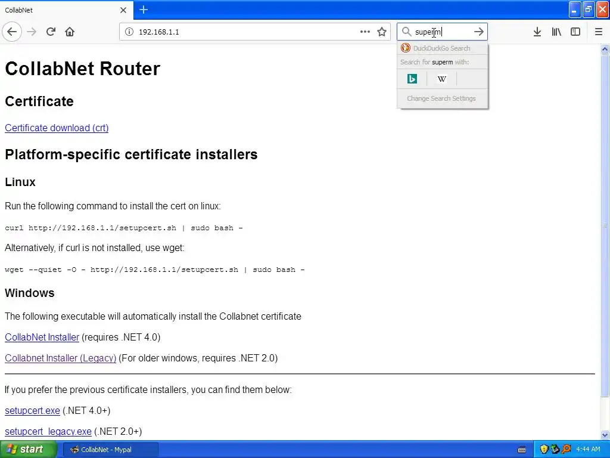Minimize the browser window
Viewport: 610px width, 458px height.
tap(575, 10)
